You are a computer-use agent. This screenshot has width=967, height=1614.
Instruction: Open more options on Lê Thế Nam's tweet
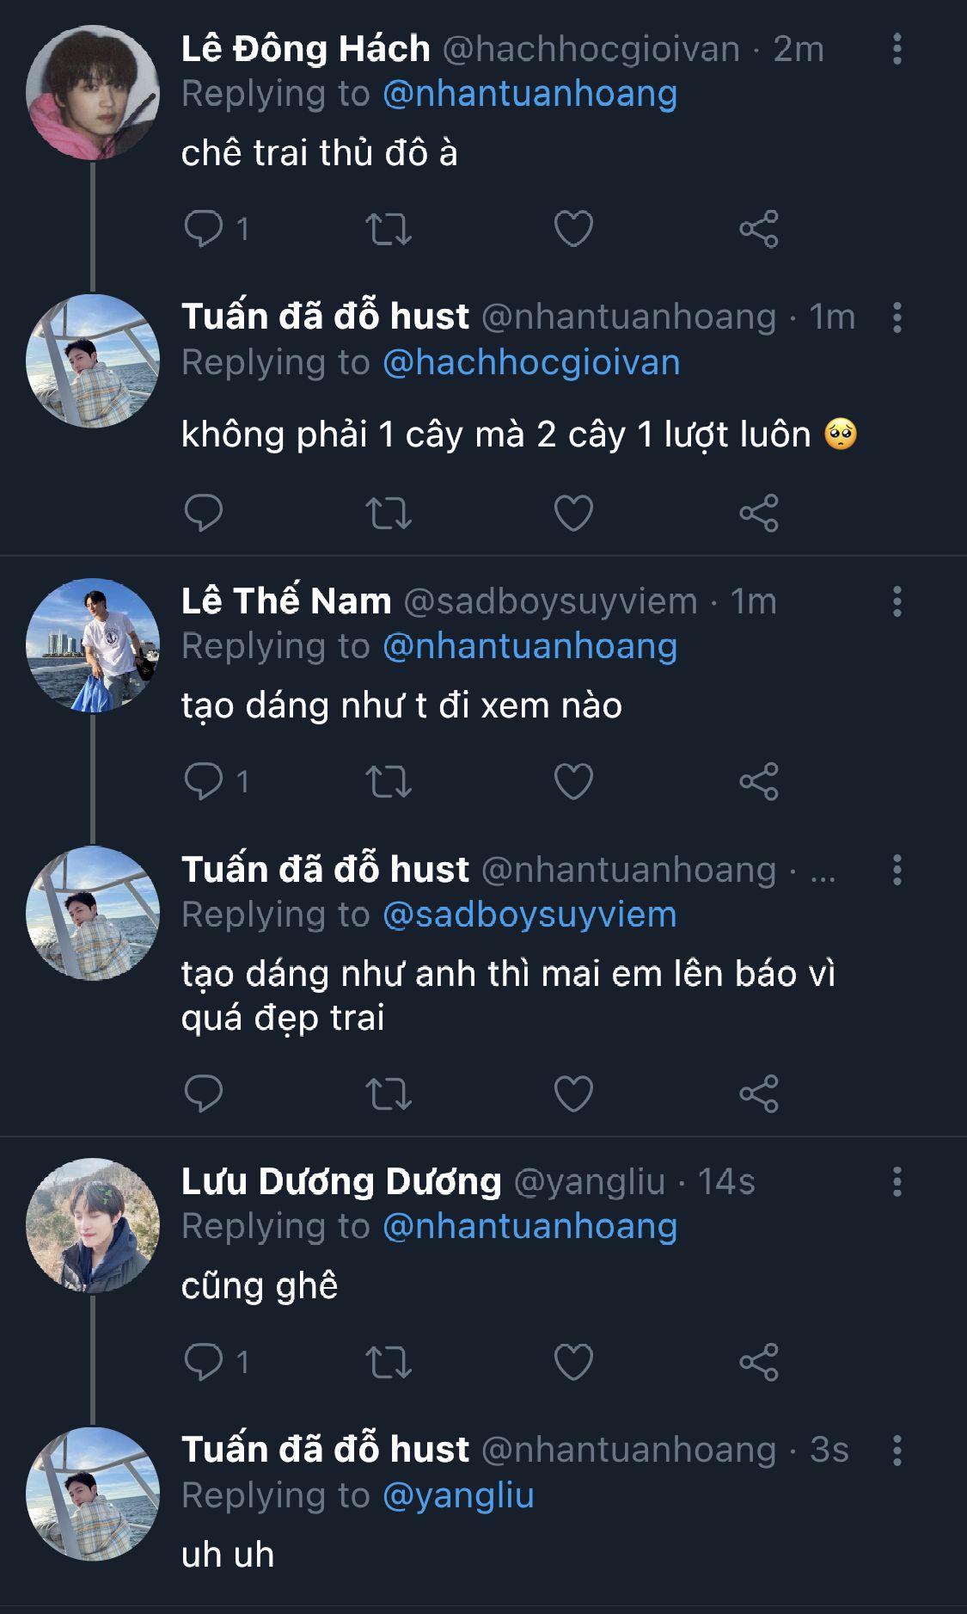897,602
